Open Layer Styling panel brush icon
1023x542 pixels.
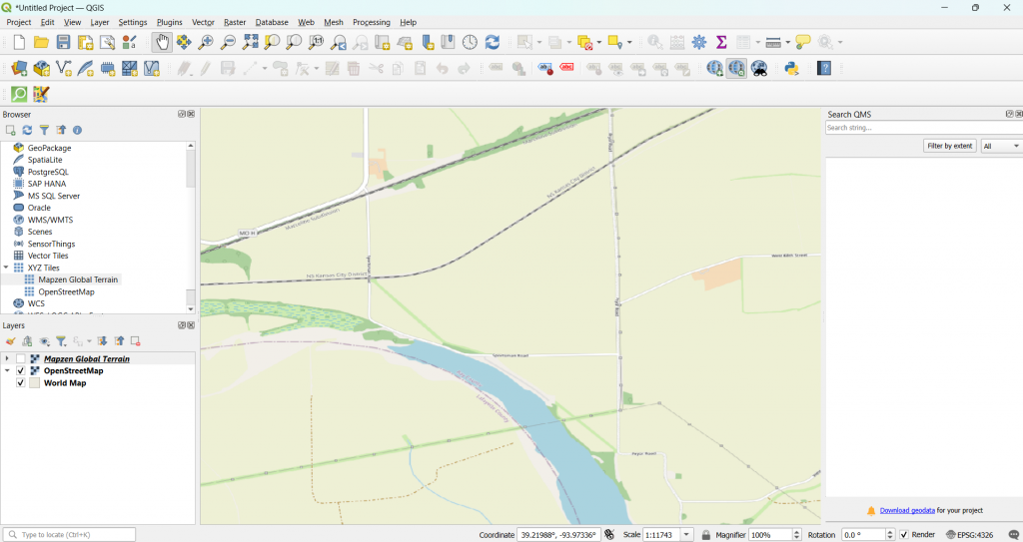pos(11,341)
